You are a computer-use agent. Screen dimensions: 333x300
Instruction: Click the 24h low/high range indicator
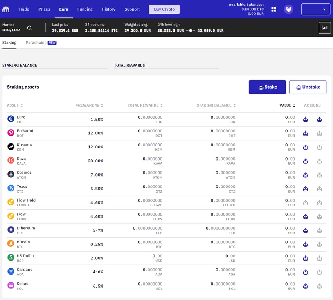pyautogui.click(x=191, y=30)
